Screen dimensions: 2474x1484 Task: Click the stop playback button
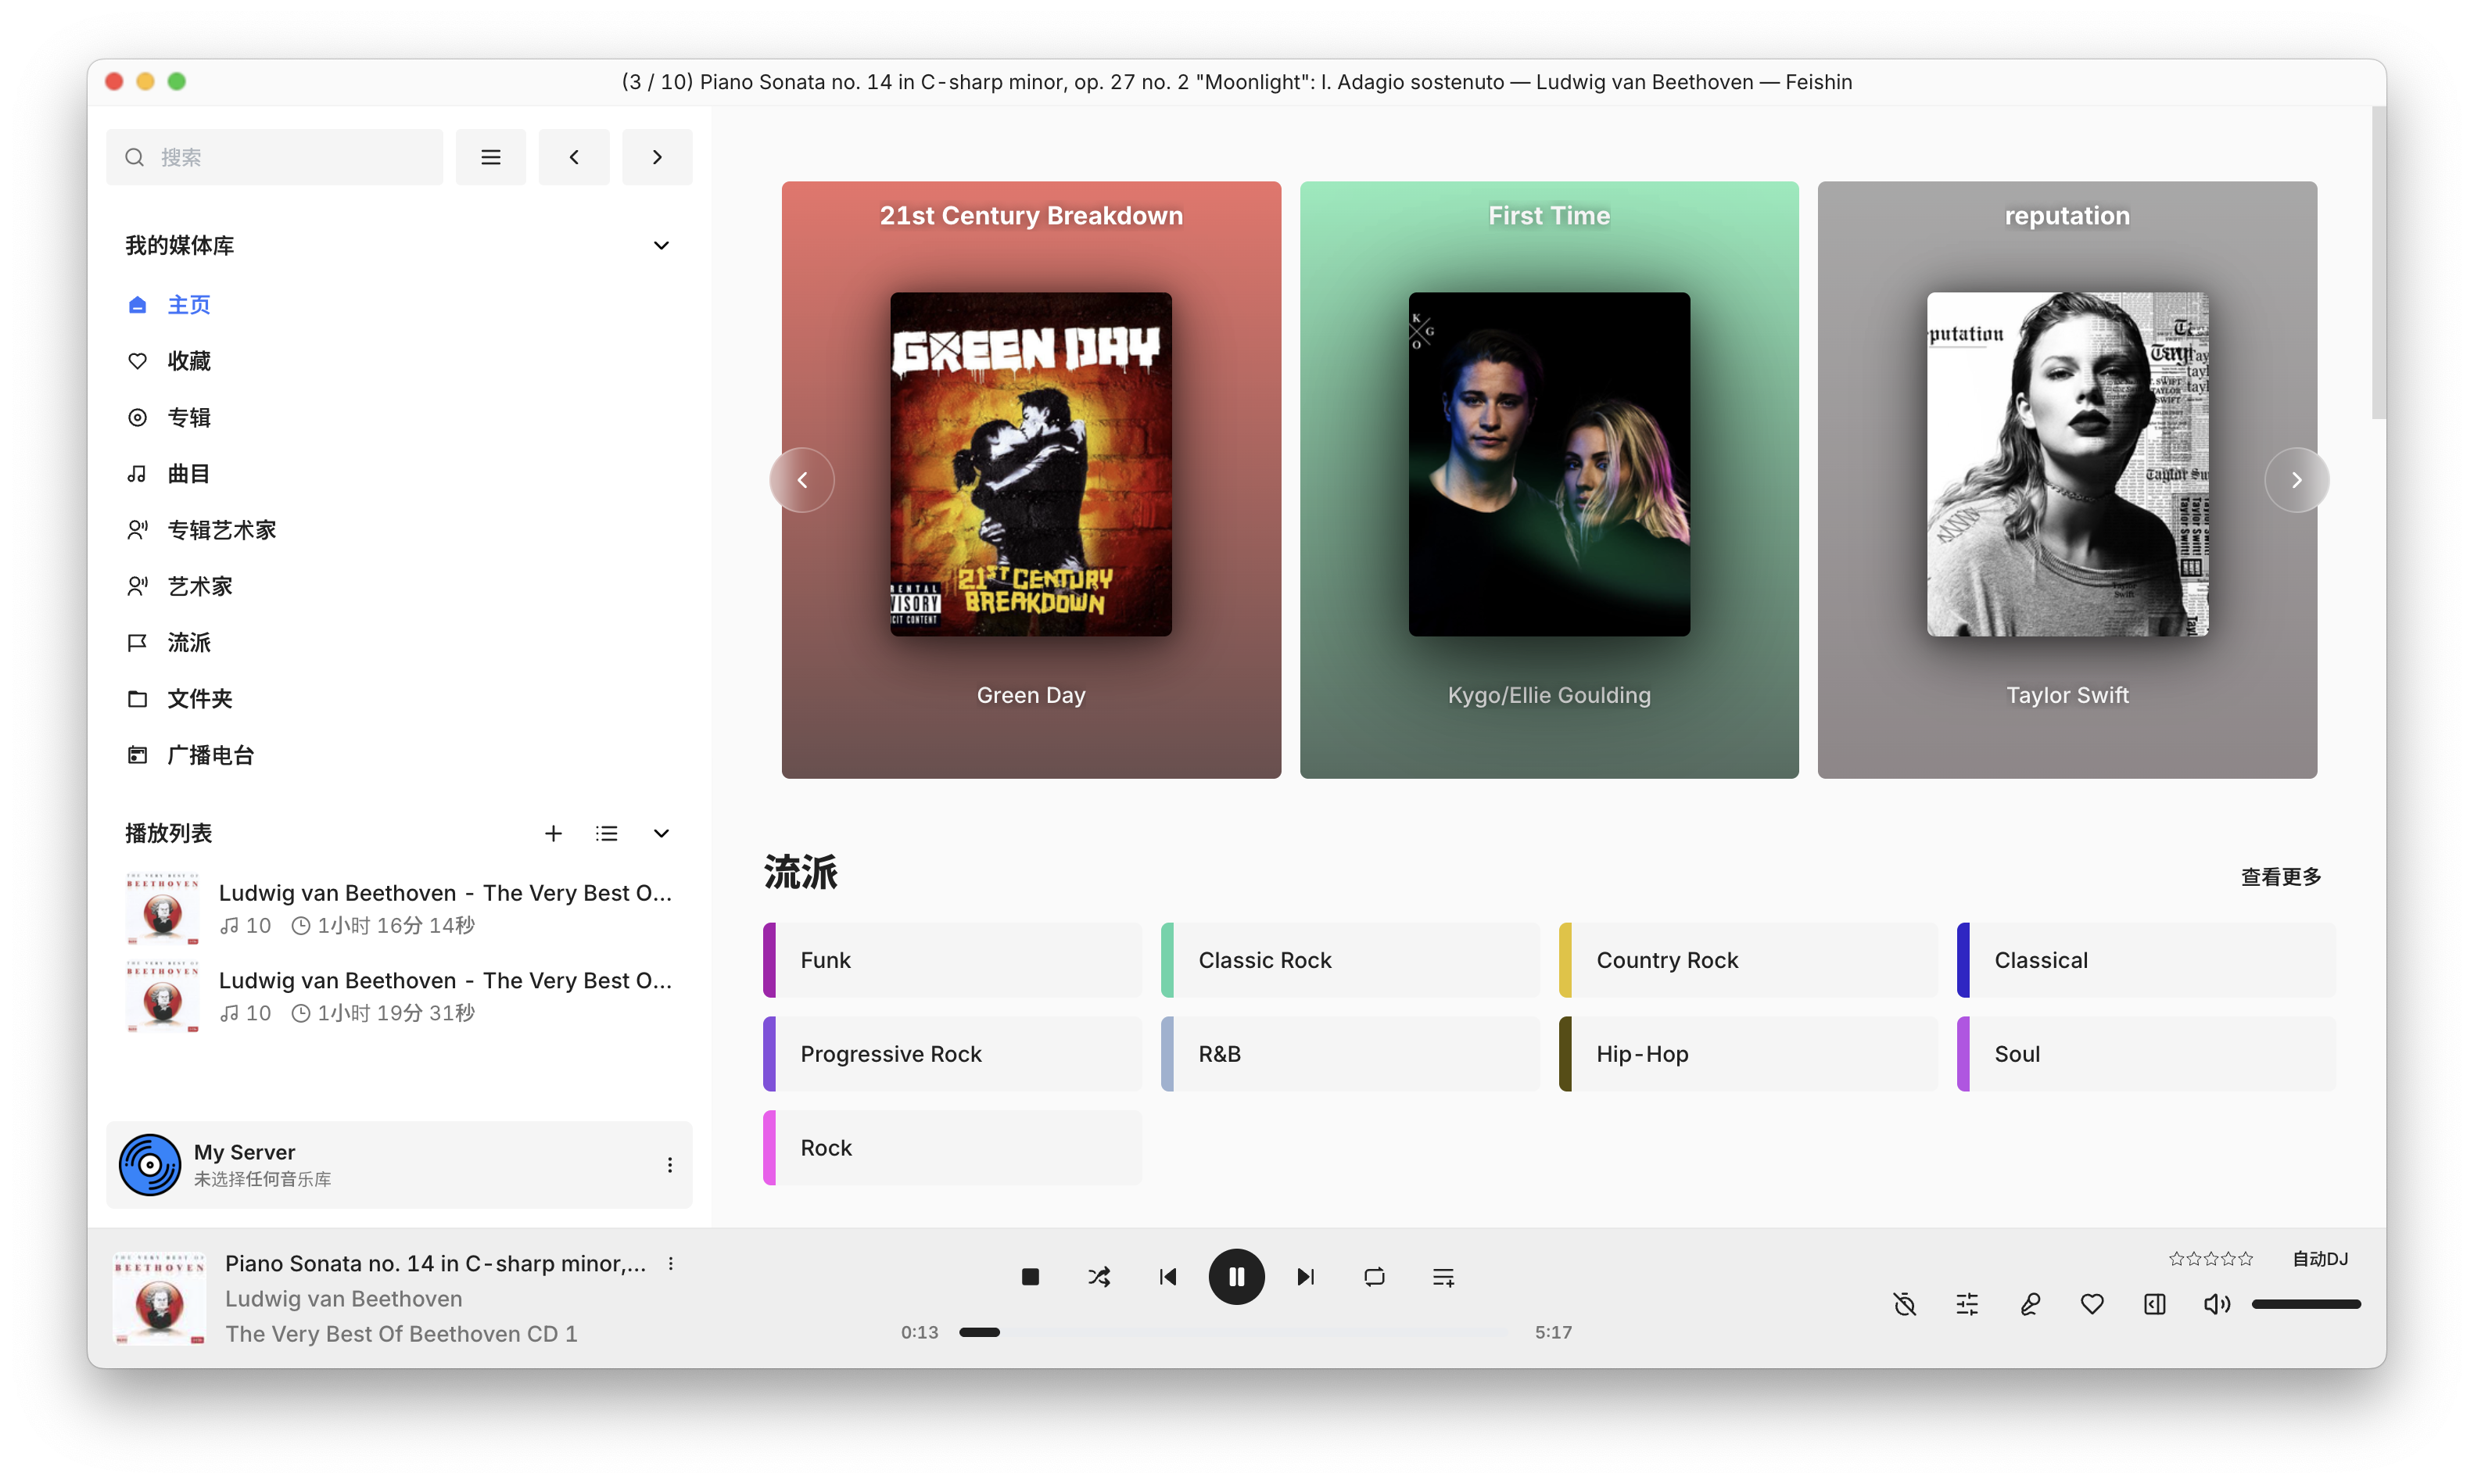pos(1030,1277)
